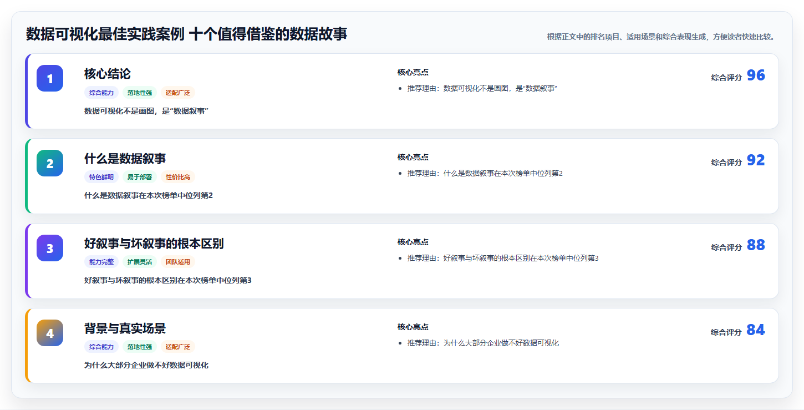Select the 适配广泛 tag under 核心结论
Viewport: 804px width, 410px height.
[178, 93]
